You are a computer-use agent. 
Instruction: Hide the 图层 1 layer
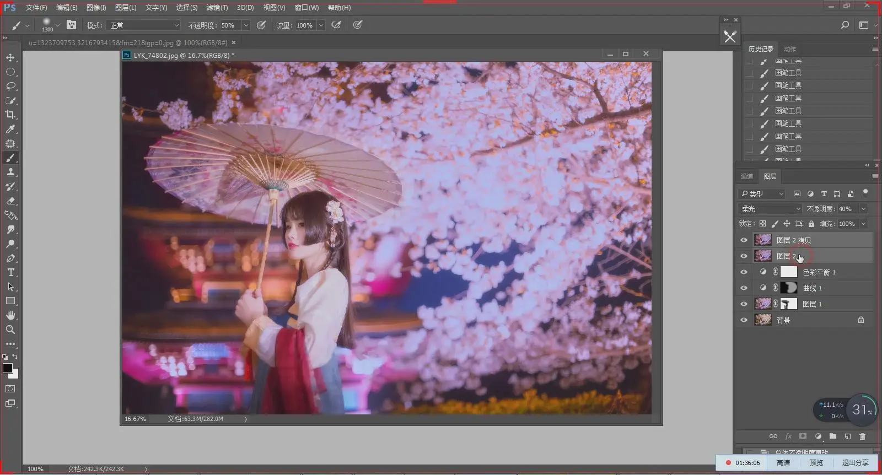[744, 304]
